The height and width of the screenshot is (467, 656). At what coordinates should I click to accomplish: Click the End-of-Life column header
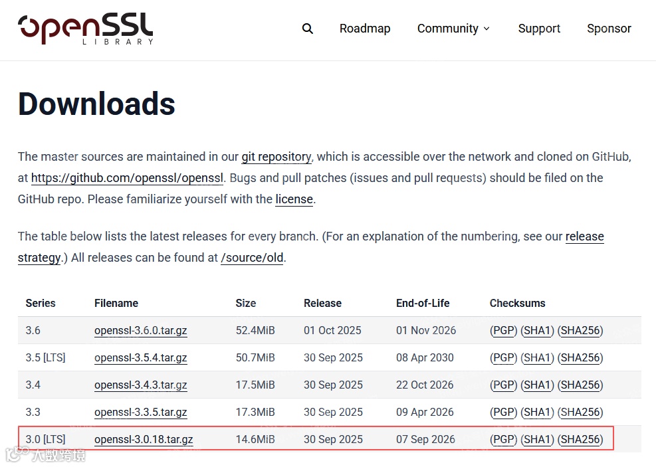point(423,303)
